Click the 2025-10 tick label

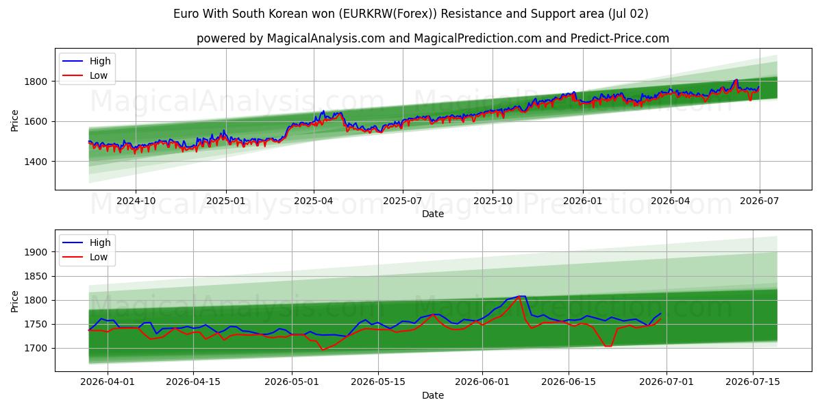(x=493, y=201)
